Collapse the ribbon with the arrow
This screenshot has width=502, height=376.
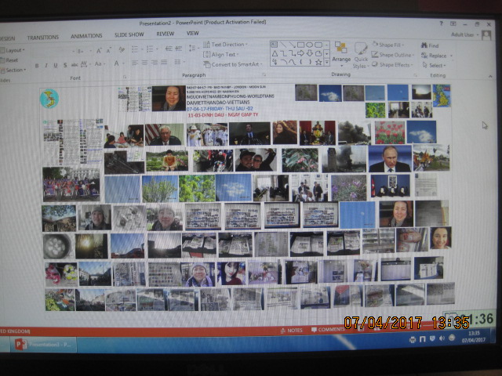490,76
